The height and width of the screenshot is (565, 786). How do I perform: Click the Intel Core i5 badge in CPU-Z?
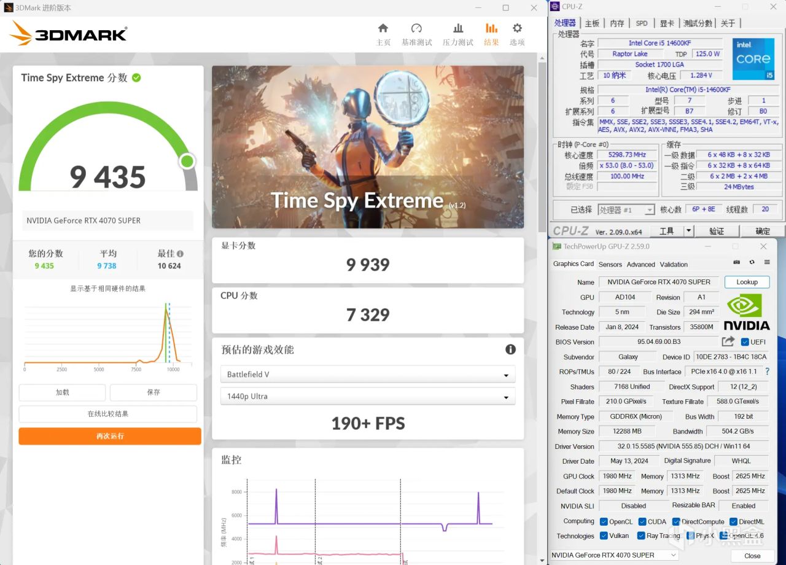coord(753,59)
